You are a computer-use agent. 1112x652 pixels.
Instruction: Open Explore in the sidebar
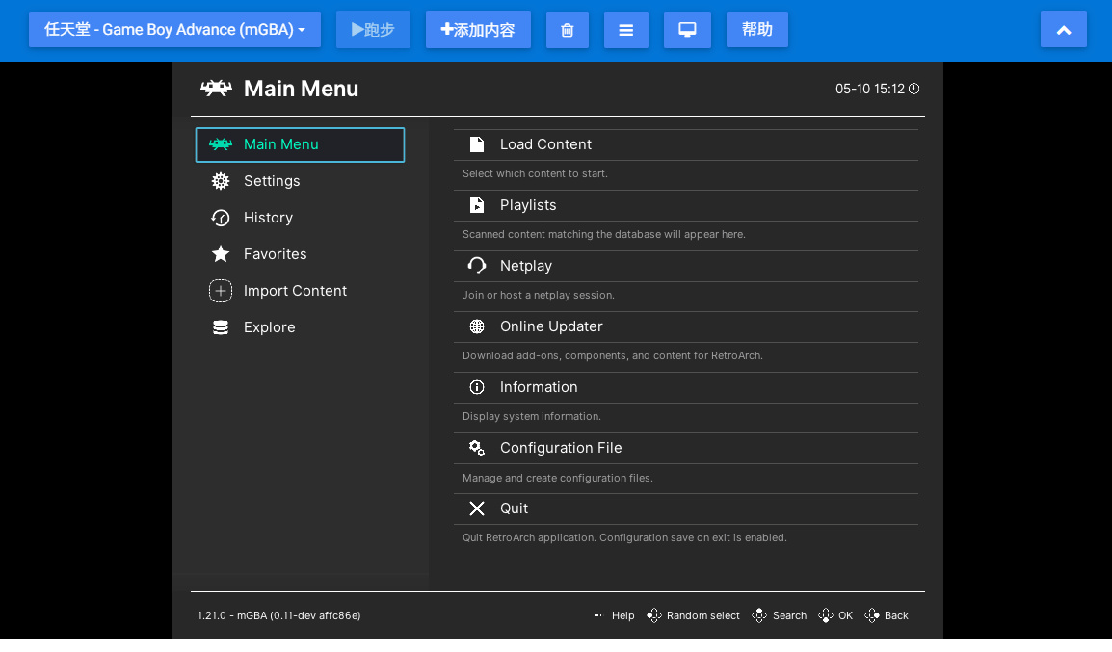point(300,327)
